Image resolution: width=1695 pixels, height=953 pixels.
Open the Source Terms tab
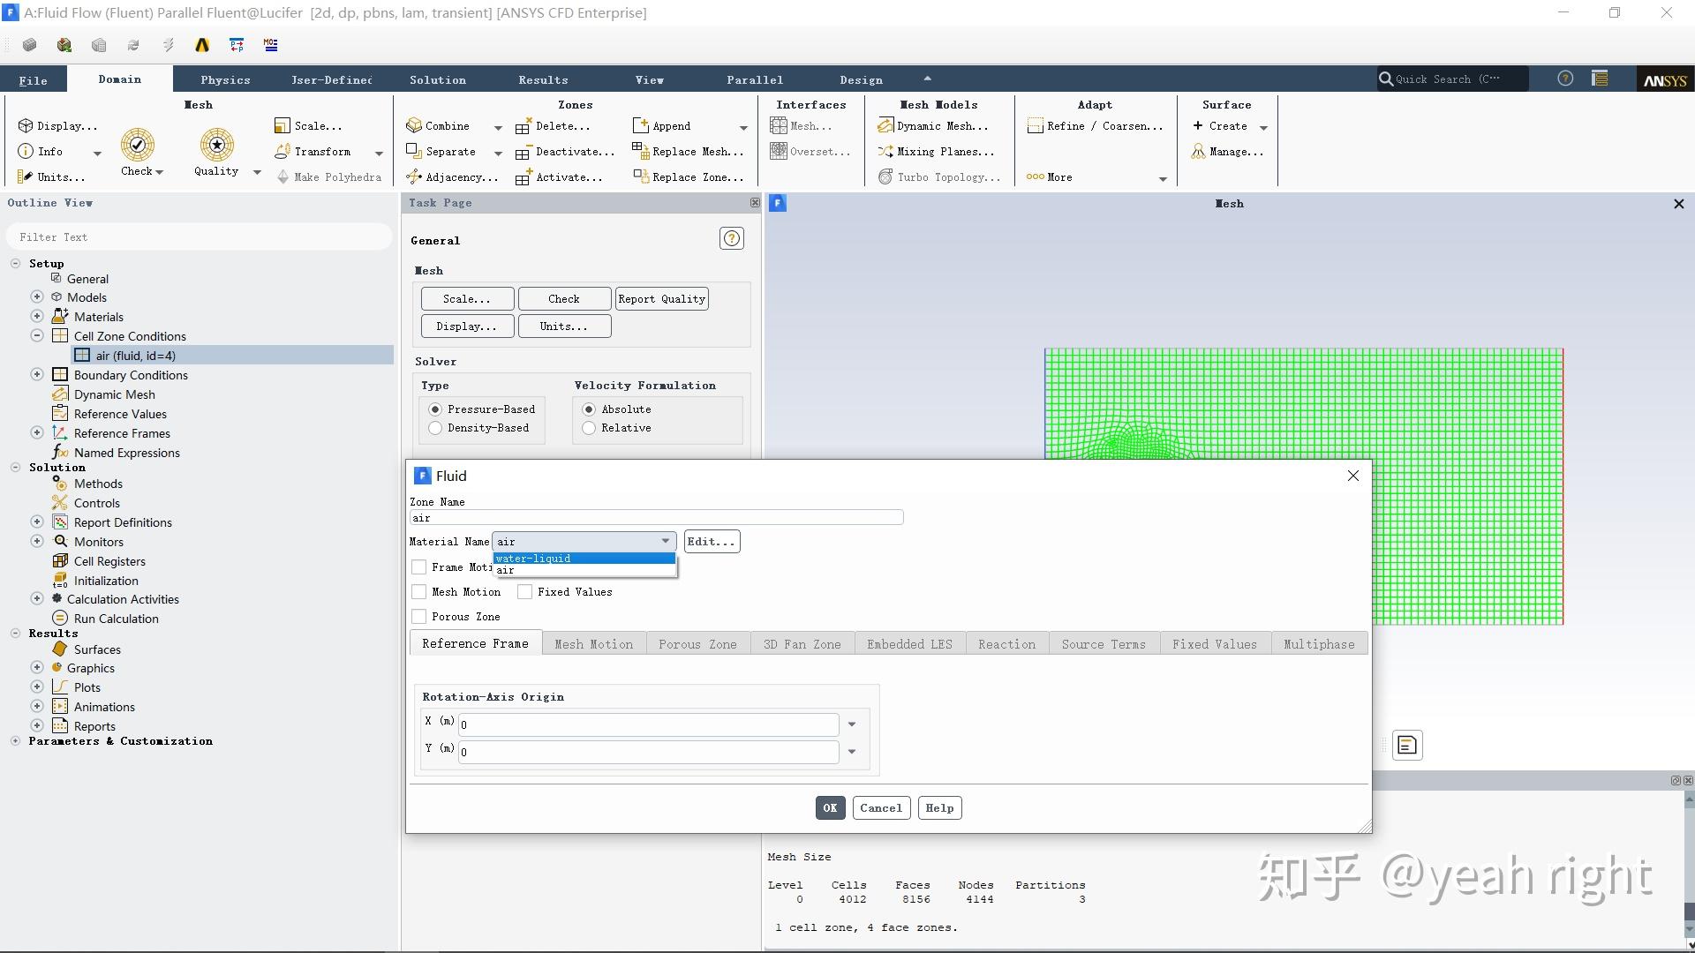[1103, 644]
